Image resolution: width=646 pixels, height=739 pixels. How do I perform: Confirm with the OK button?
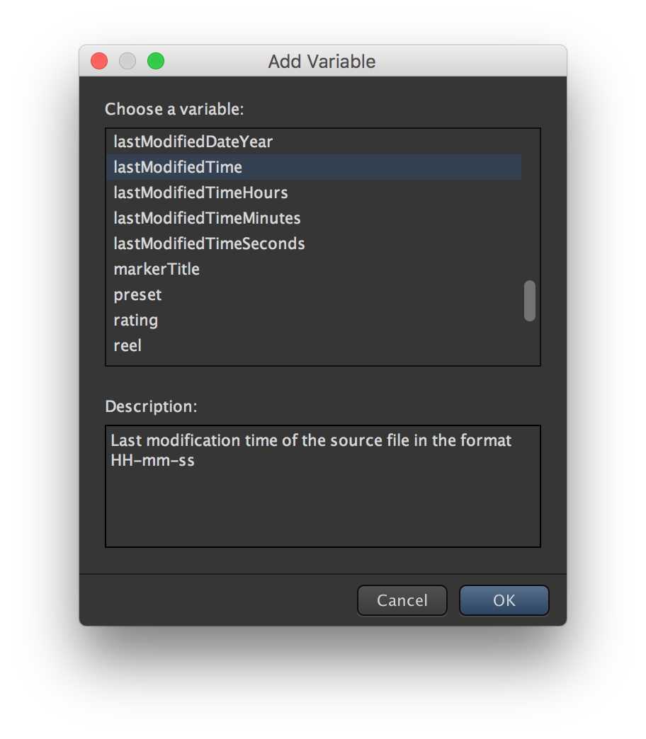click(504, 600)
